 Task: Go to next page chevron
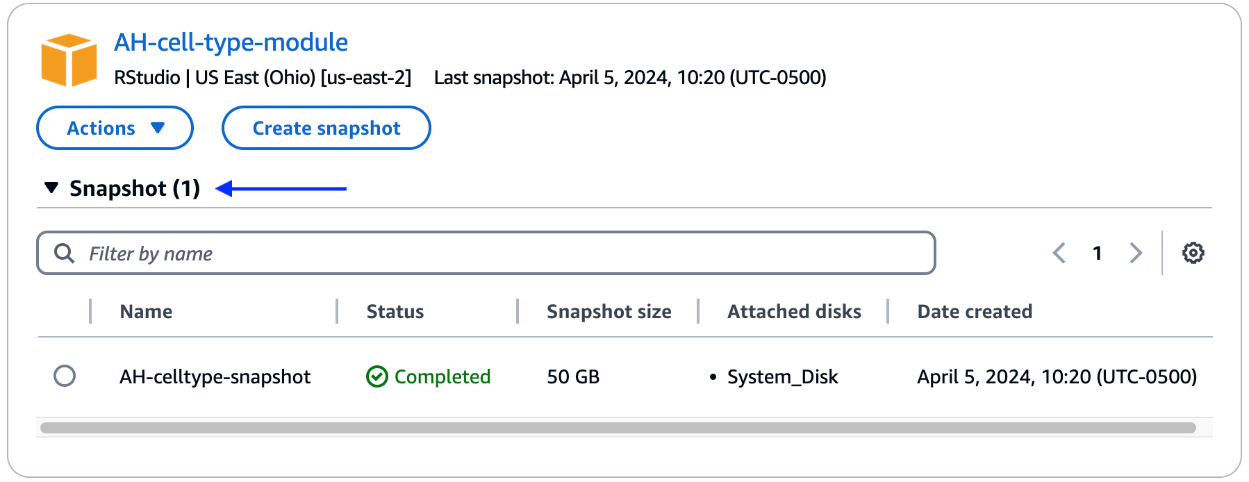[1136, 253]
